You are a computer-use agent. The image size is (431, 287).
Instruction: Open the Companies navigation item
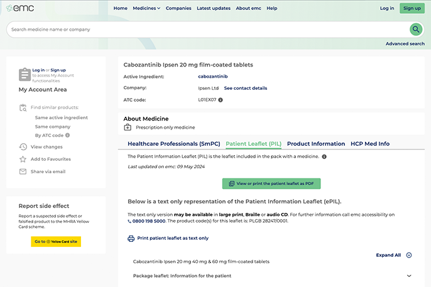click(178, 8)
